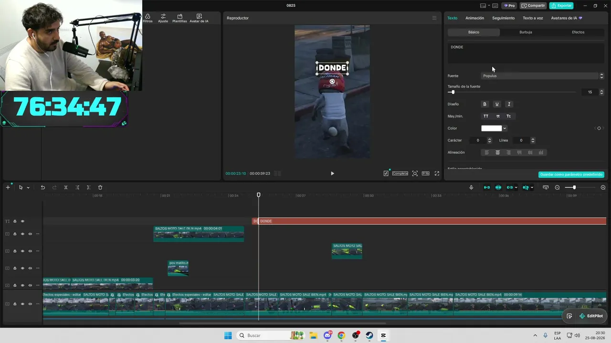Toggle auto snapping in timeline toolbar
Viewport: 611px width, 343px height.
click(498, 188)
